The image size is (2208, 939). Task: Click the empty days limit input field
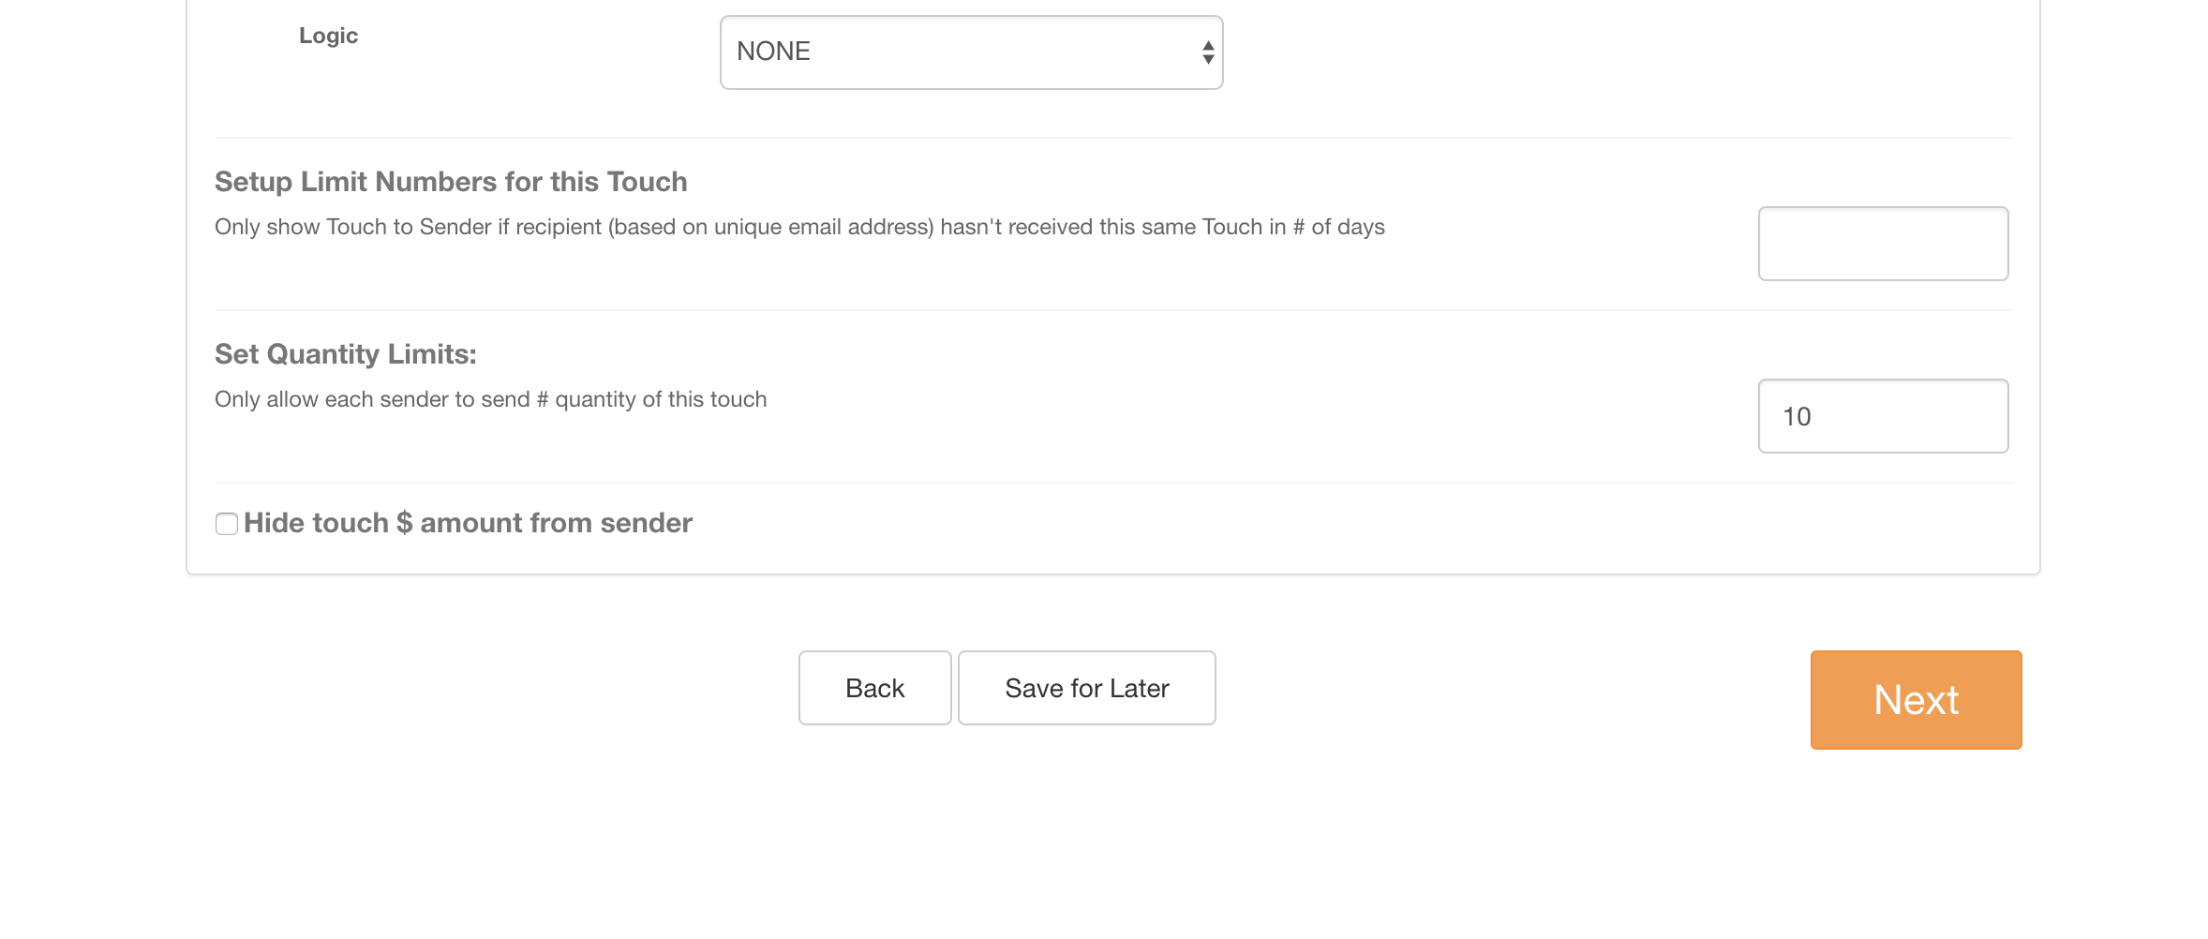pyautogui.click(x=1883, y=244)
